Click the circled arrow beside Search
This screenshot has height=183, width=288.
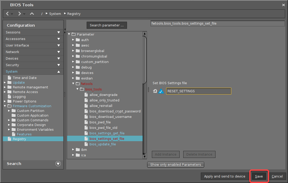tap(58, 164)
